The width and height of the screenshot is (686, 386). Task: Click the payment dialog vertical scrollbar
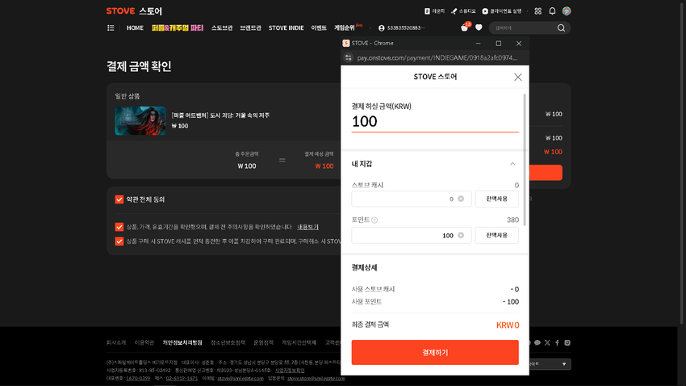[x=525, y=160]
